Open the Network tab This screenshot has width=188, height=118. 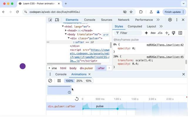[124, 20]
